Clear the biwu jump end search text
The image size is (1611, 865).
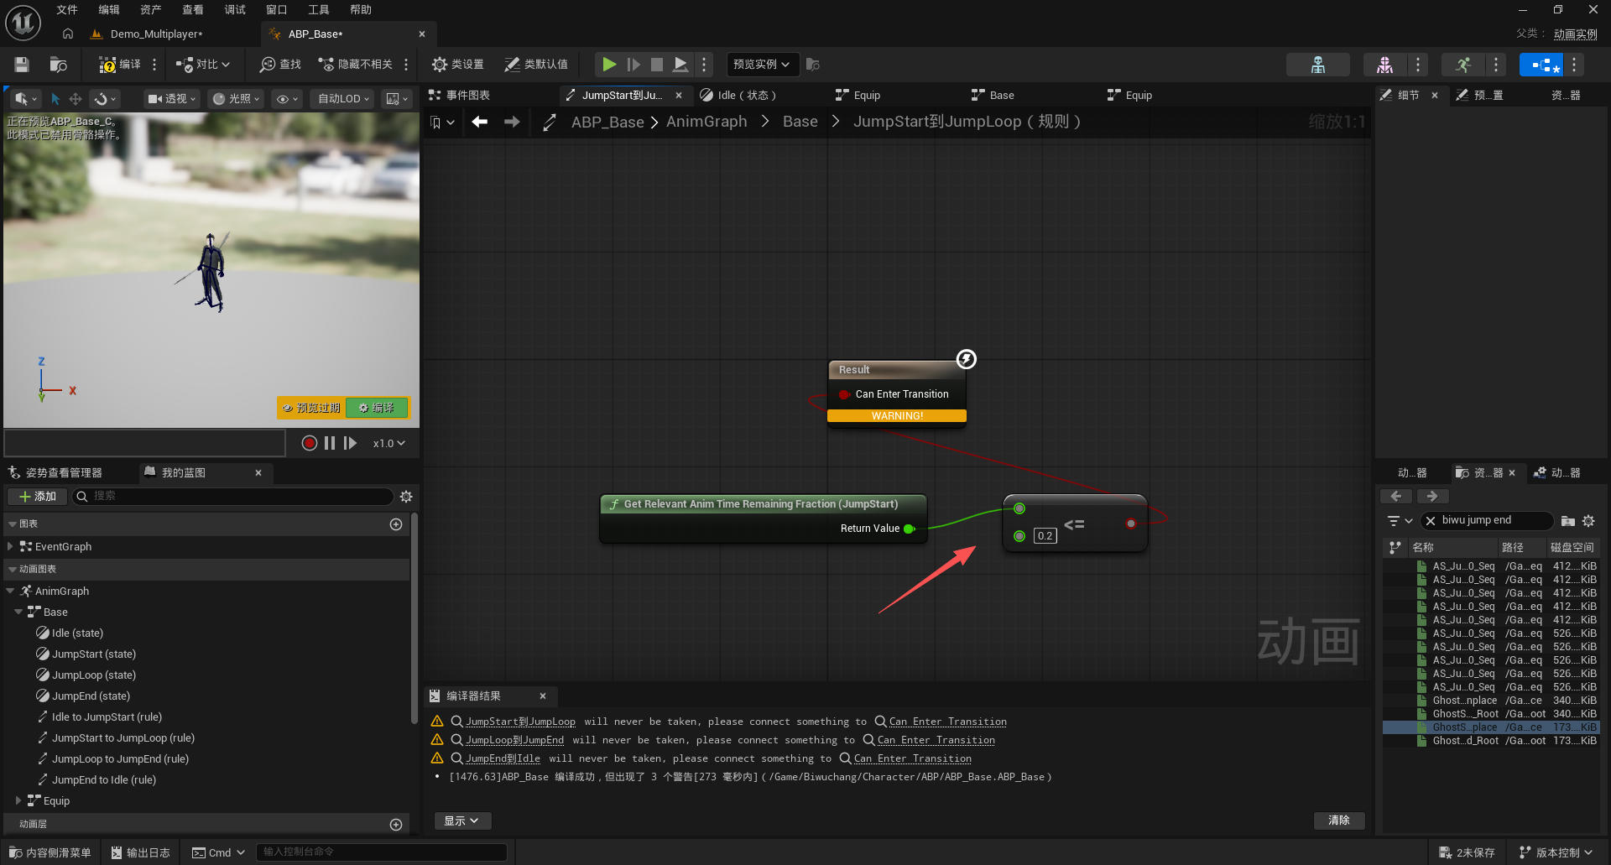tap(1431, 521)
